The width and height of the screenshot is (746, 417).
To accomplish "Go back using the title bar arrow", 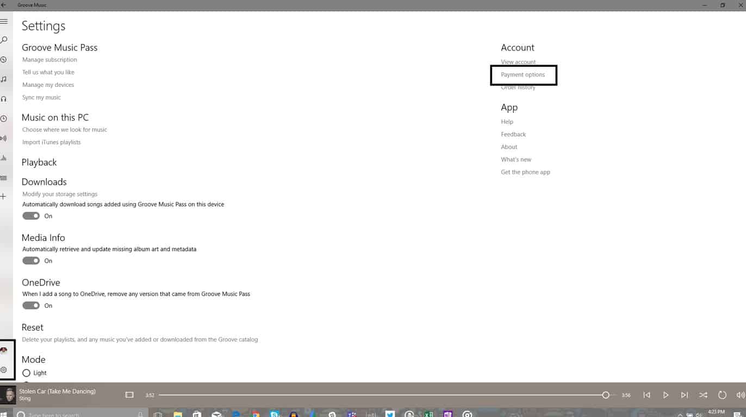I will [x=4, y=5].
